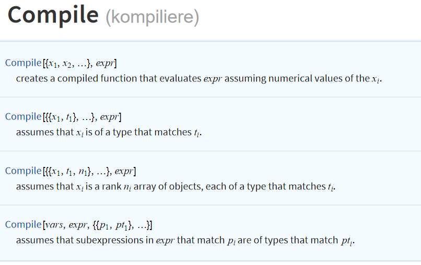Open the first Compile link
The width and height of the screenshot is (421, 265).
tap(24, 63)
